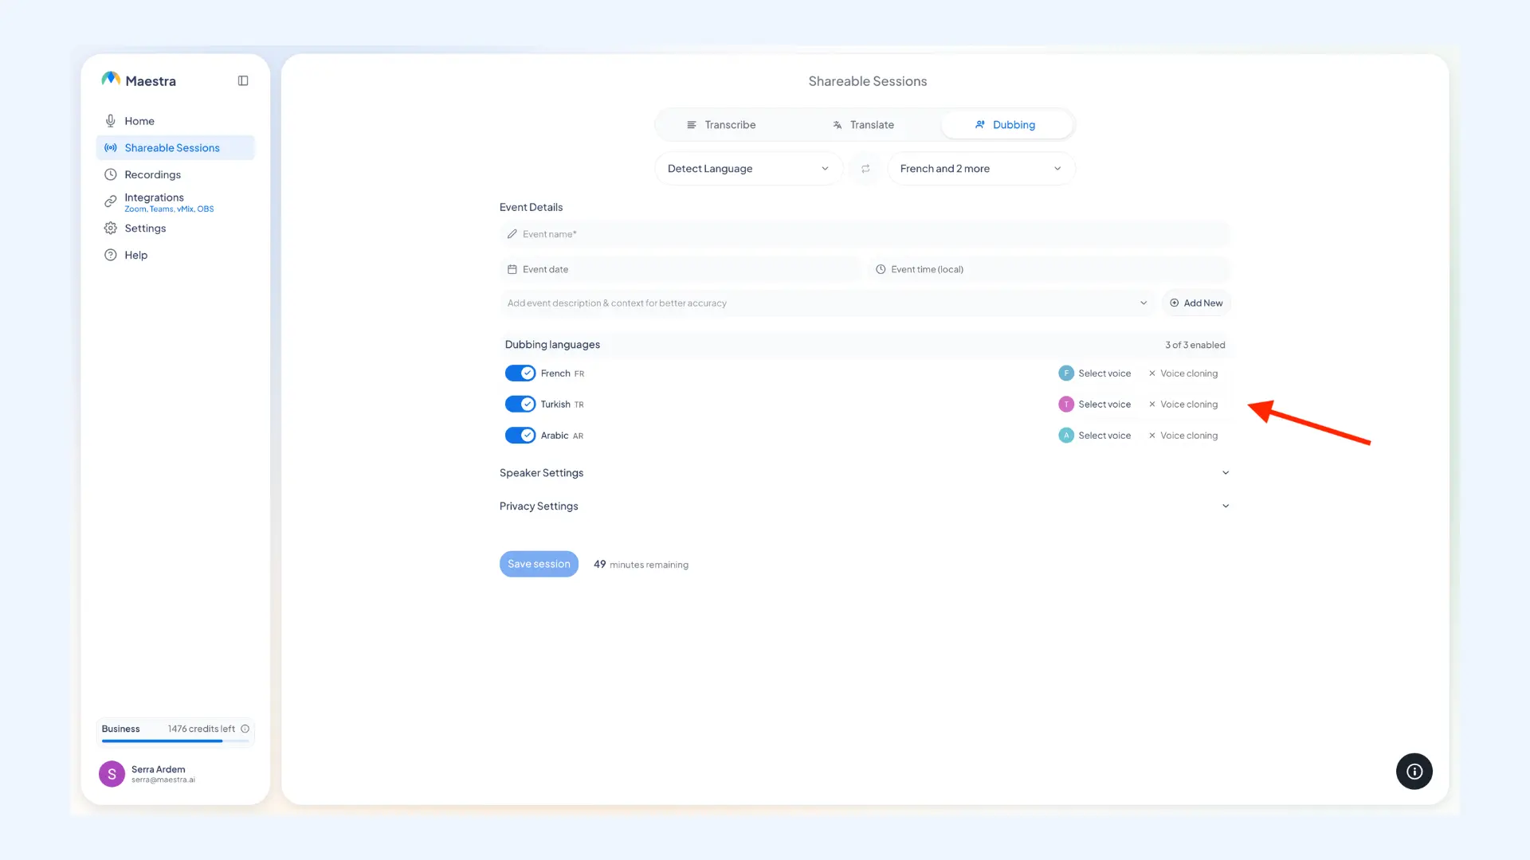Switch to the Translate tab
The width and height of the screenshot is (1530, 860).
click(x=863, y=125)
